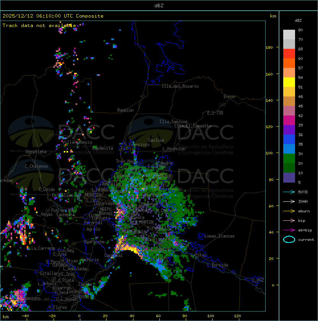The height and width of the screenshot is (321, 318).
Task: Click the '57' dBZ legend value
Action: 300,68
